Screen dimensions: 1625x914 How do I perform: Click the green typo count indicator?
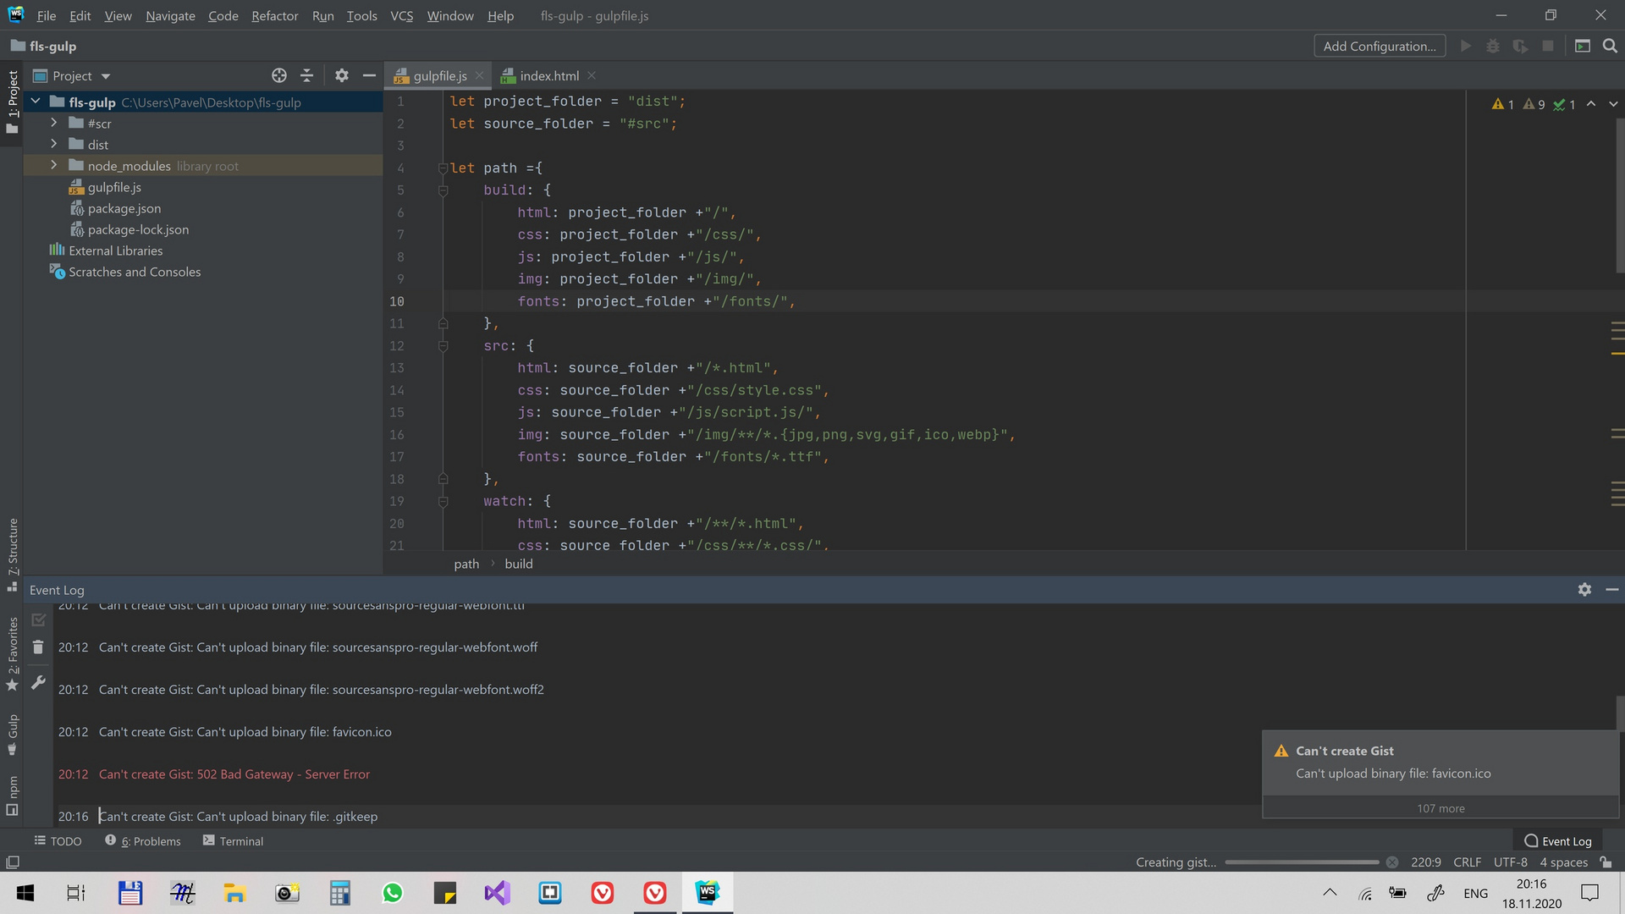pyautogui.click(x=1564, y=104)
